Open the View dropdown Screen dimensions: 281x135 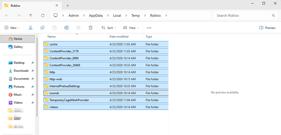pyautogui.click(x=131, y=28)
